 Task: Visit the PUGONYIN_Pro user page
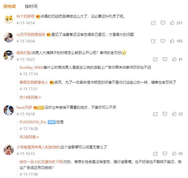click(33, 122)
